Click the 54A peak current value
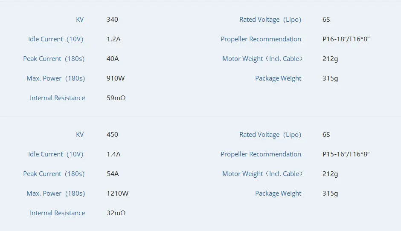The image size is (401, 231). point(113,174)
